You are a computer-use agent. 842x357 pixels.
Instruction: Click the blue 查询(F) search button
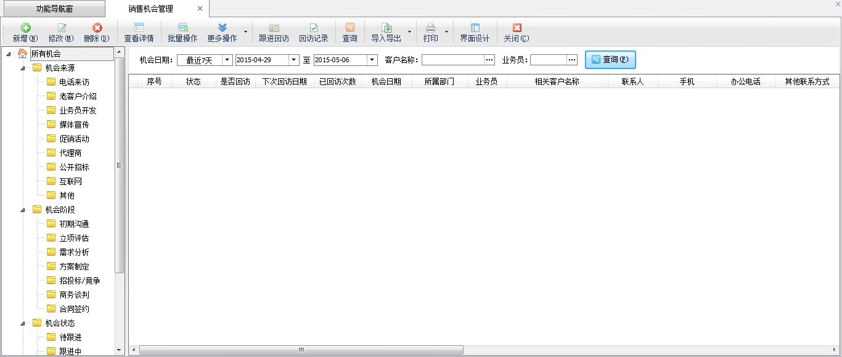(610, 60)
